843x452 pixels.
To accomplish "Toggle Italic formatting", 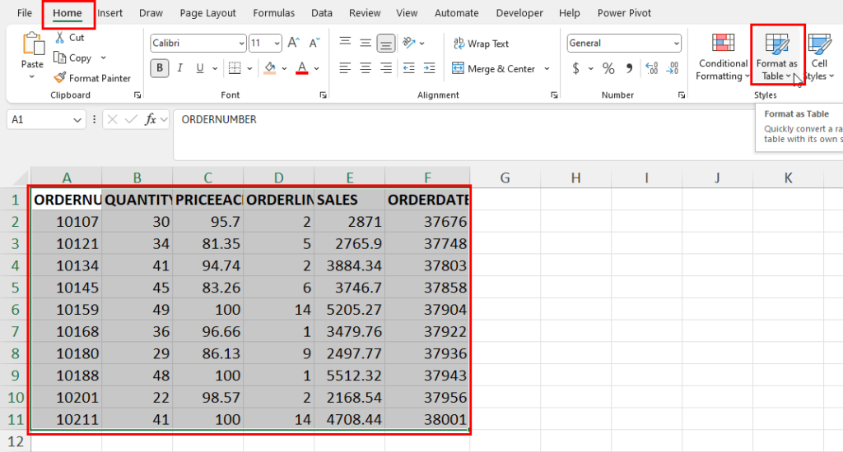I will (180, 68).
